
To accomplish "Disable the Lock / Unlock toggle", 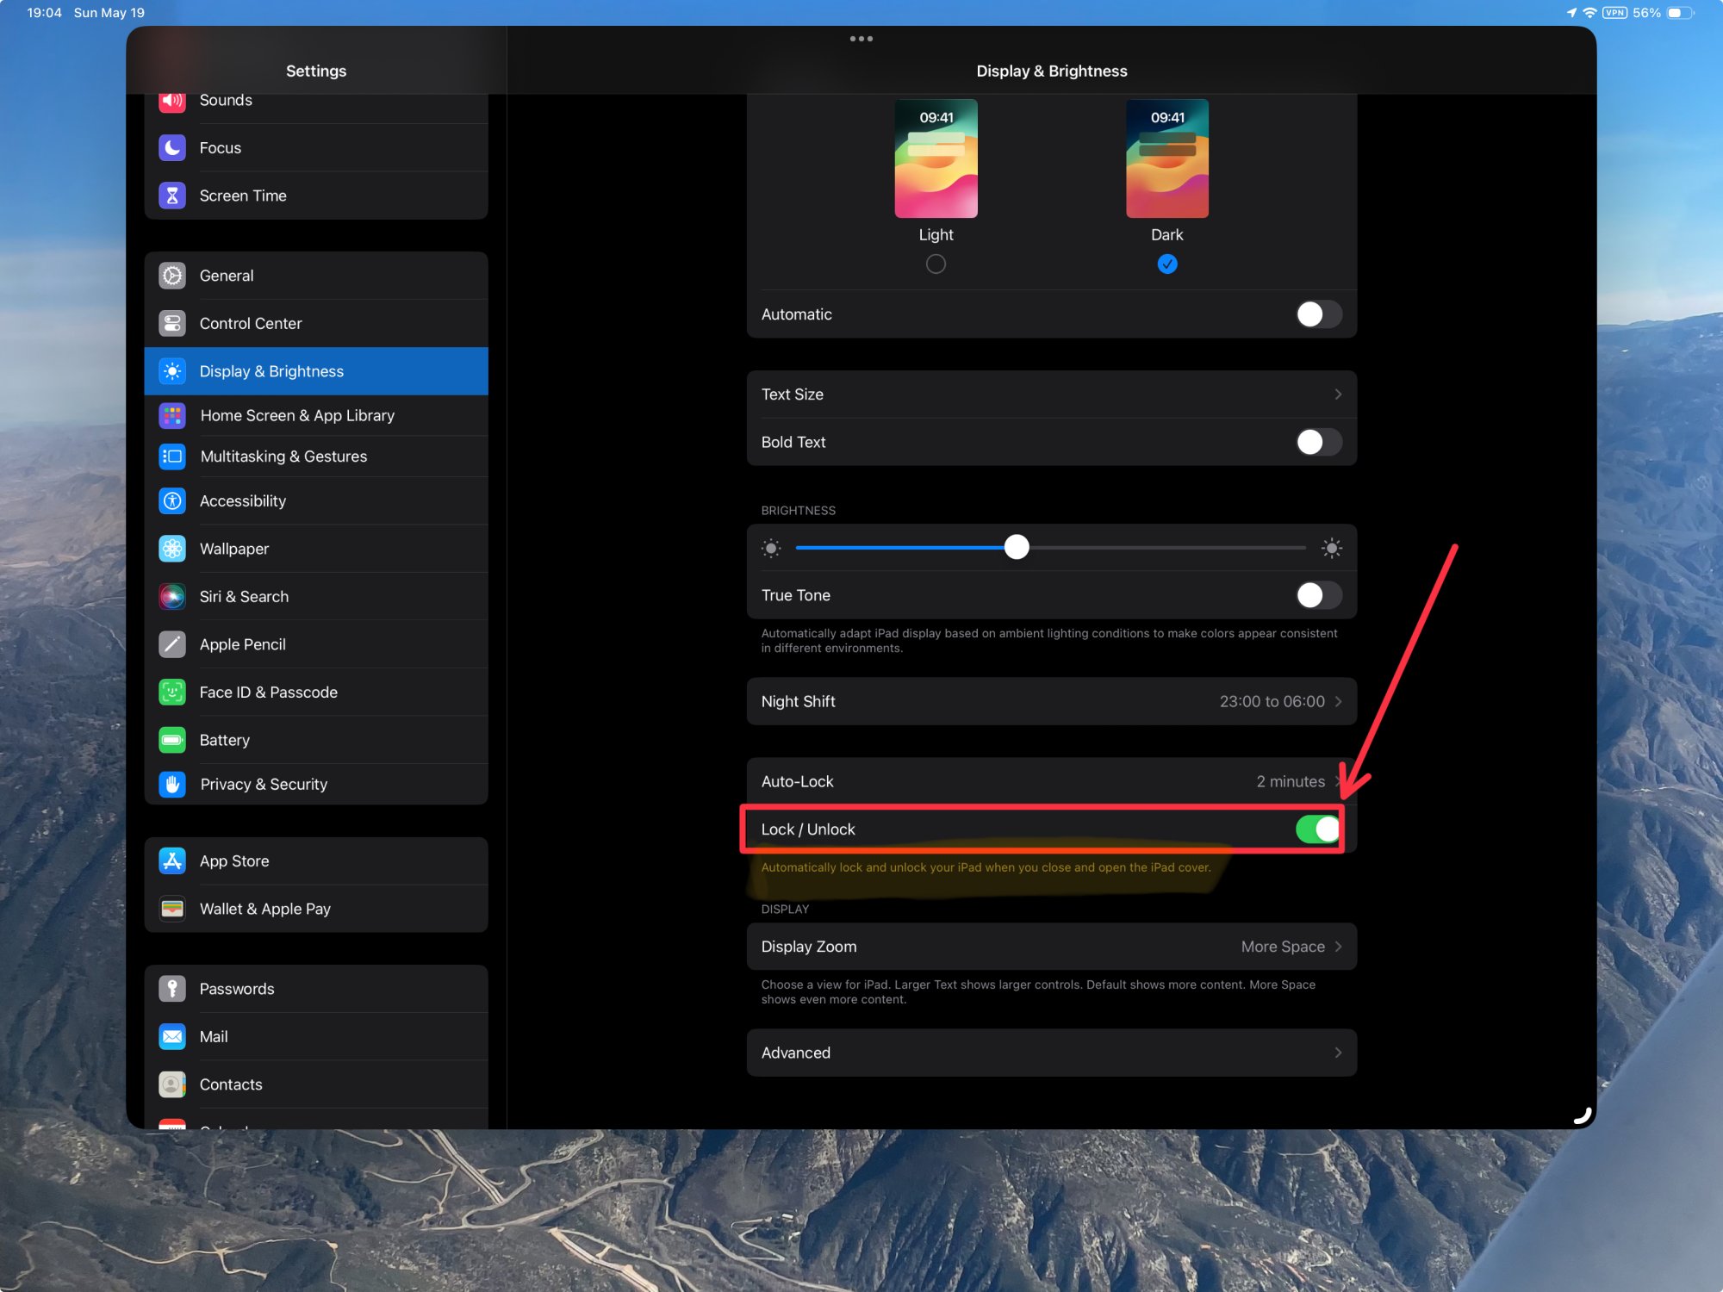I will click(1318, 829).
